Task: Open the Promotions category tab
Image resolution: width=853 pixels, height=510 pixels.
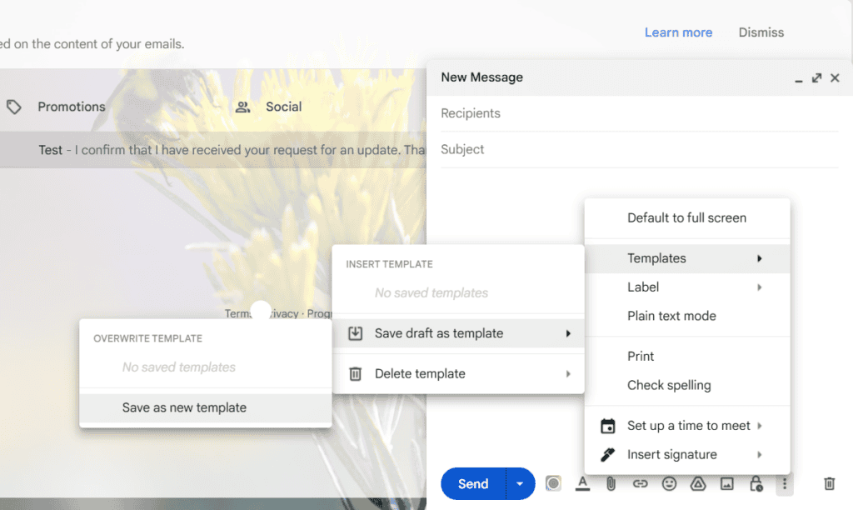Action: pyautogui.click(x=71, y=107)
